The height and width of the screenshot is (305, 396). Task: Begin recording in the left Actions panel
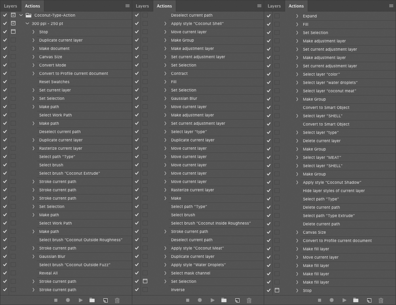click(x=68, y=300)
